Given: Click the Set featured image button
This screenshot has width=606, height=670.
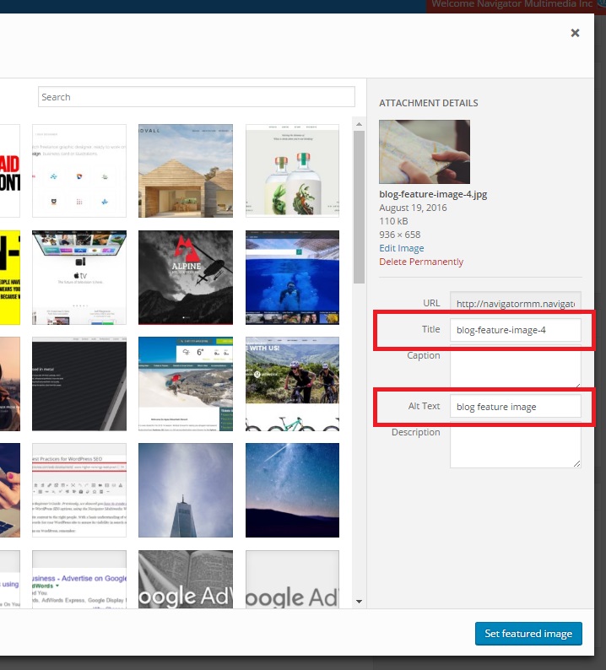Looking at the screenshot, I should pyautogui.click(x=528, y=633).
